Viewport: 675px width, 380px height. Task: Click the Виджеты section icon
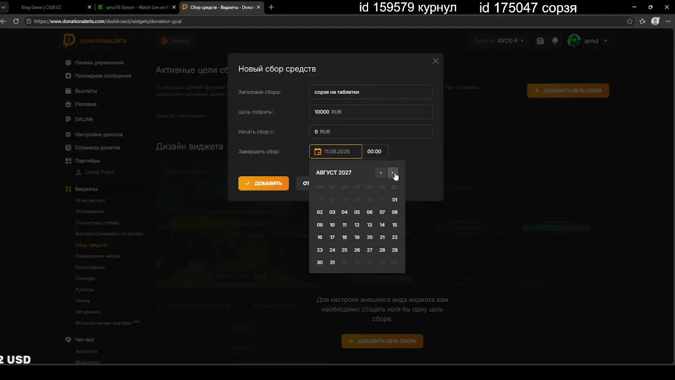68,189
